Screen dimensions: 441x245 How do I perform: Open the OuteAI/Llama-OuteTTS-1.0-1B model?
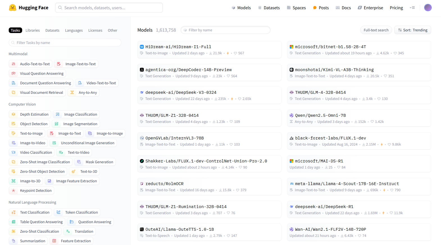click(x=209, y=232)
